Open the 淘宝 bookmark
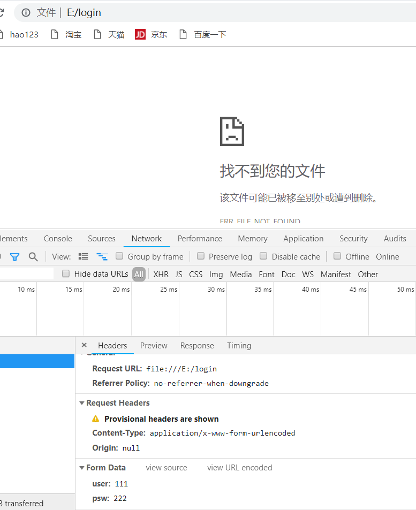416x510 pixels. pyautogui.click(x=66, y=34)
